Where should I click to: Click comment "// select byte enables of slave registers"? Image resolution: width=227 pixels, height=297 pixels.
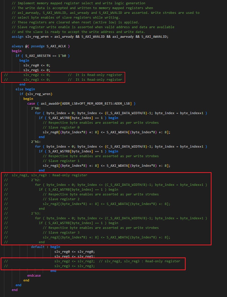66,17
